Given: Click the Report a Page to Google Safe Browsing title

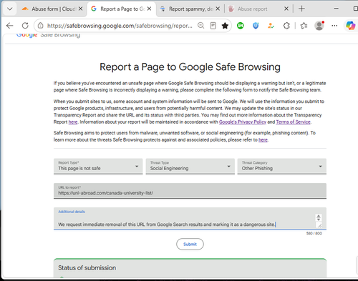Looking at the screenshot, I should [x=190, y=67].
